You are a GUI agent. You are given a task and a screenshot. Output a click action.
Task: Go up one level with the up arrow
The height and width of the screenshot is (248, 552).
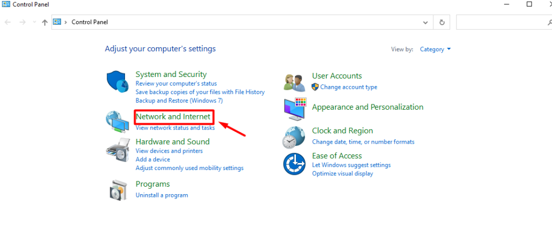44,23
